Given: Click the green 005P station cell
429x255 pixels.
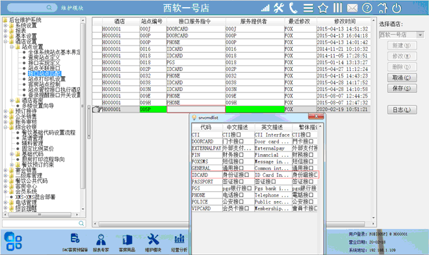Looking at the screenshot, I should (x=153, y=109).
